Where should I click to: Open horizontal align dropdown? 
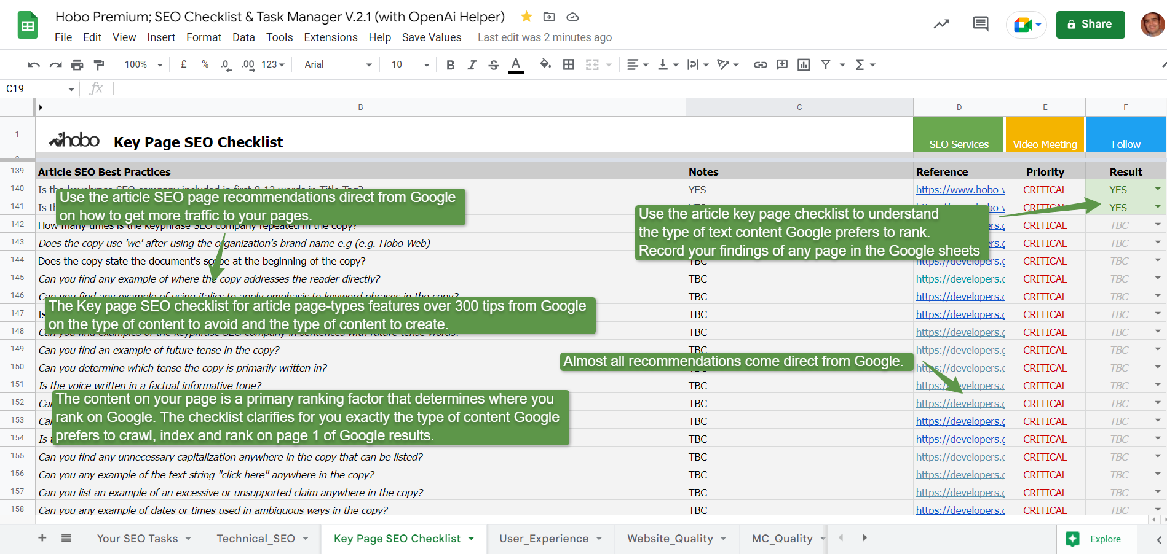click(x=637, y=64)
